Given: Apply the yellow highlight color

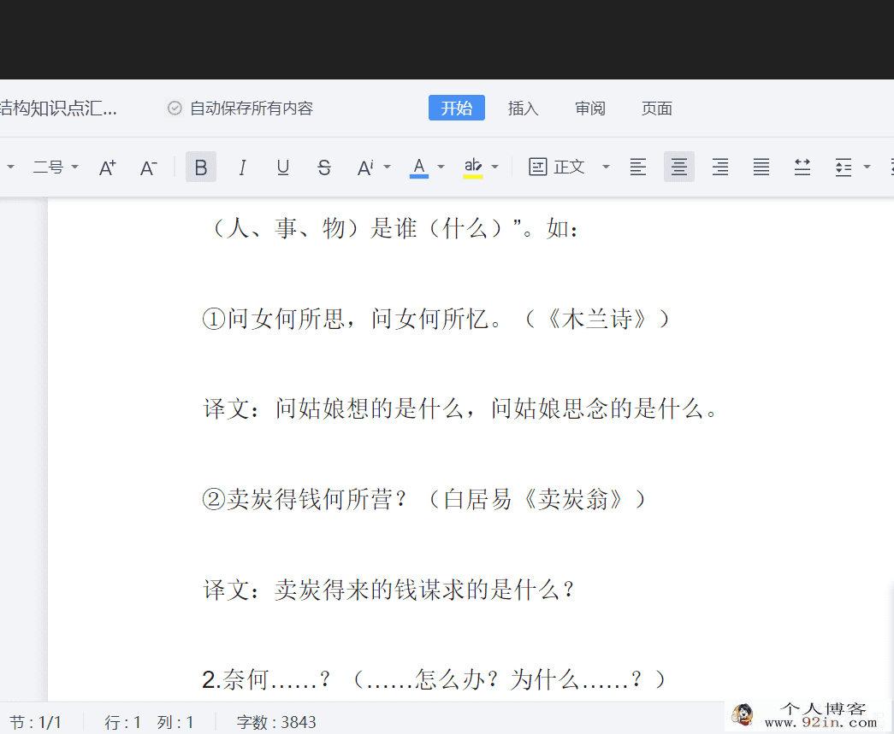Looking at the screenshot, I should 473,167.
